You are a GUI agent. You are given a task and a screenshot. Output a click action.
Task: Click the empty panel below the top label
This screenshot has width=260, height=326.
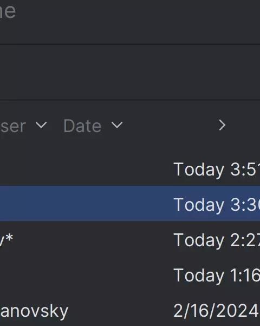[130, 72]
